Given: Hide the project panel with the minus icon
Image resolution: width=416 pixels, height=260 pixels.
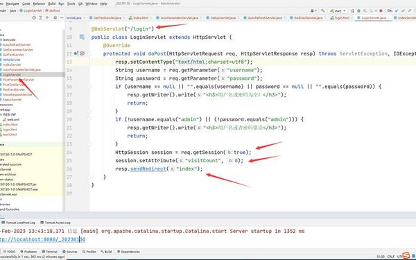Looking at the screenshot, I should pos(62,18).
